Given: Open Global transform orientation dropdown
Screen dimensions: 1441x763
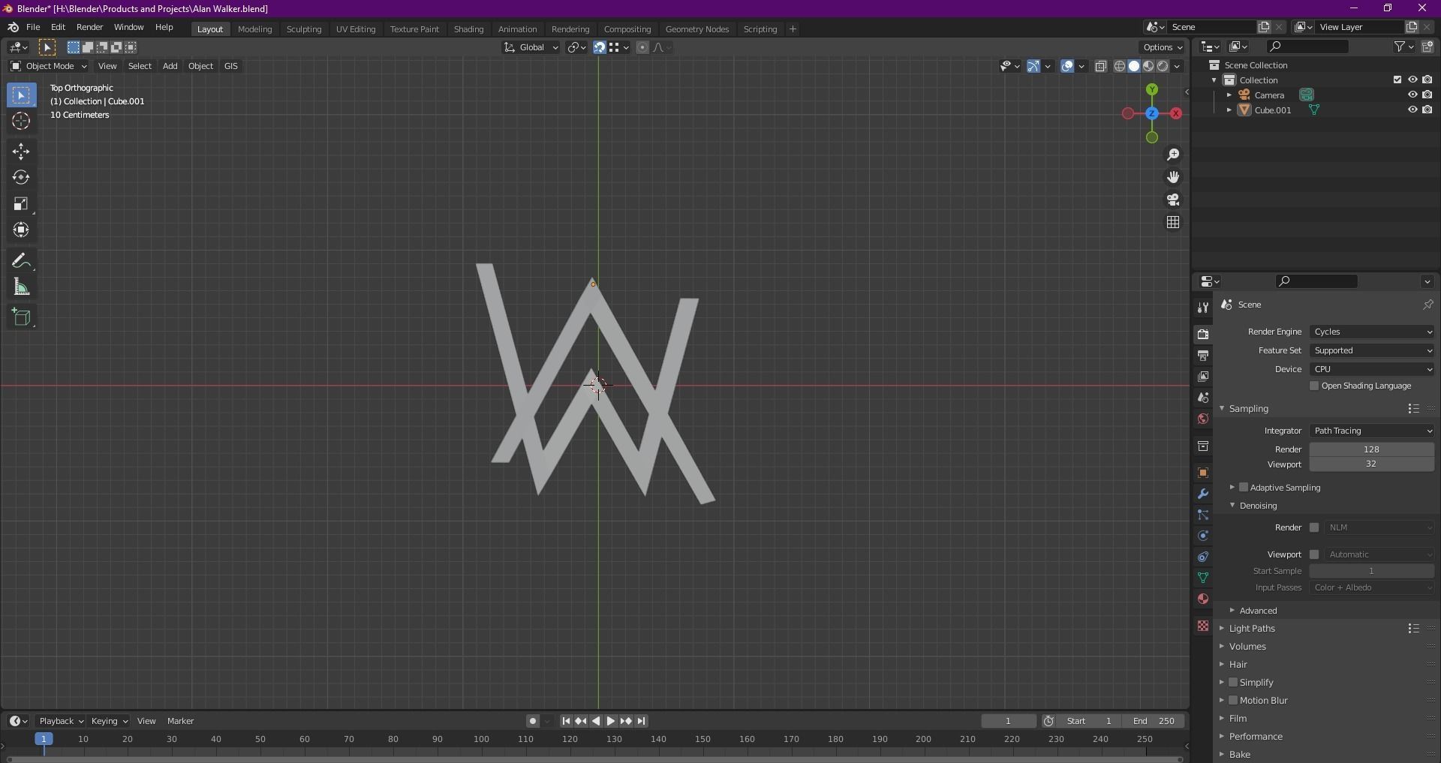Looking at the screenshot, I should (x=531, y=47).
